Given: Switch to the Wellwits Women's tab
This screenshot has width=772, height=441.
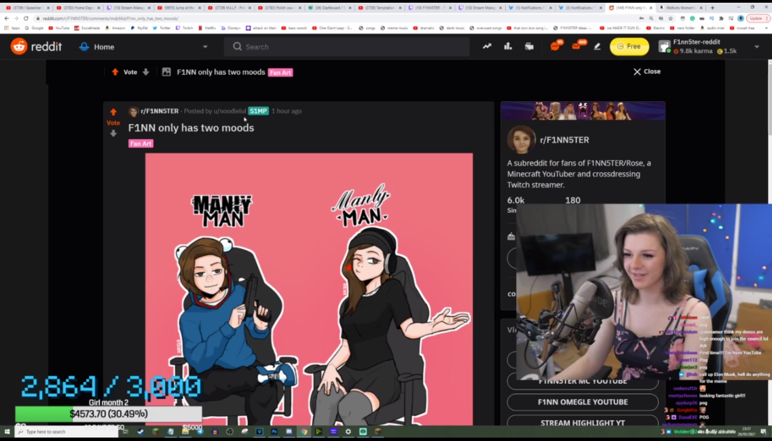Looking at the screenshot, I should (681, 8).
